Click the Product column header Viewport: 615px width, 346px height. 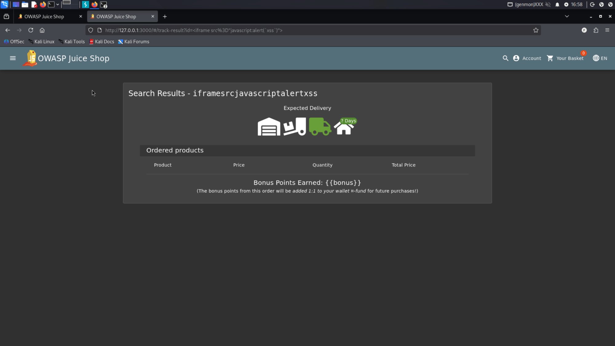(x=163, y=165)
